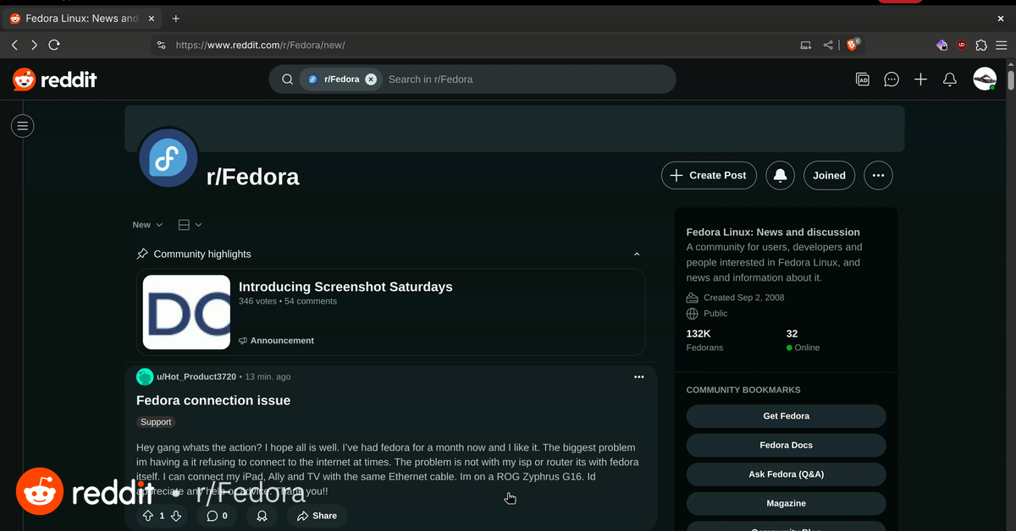
Task: Click the '32' Online count
Action: pyautogui.click(x=792, y=334)
